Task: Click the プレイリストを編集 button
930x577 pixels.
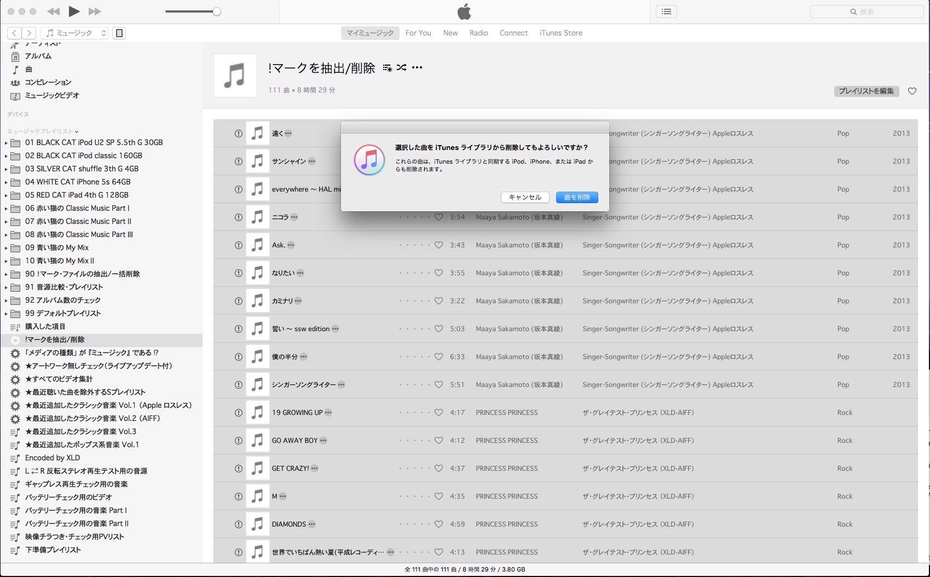Action: tap(867, 91)
